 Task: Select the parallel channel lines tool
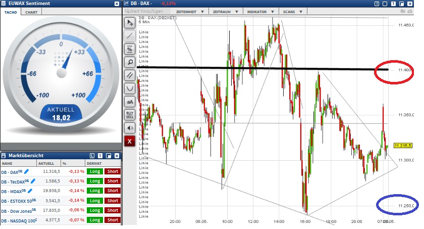[130, 75]
